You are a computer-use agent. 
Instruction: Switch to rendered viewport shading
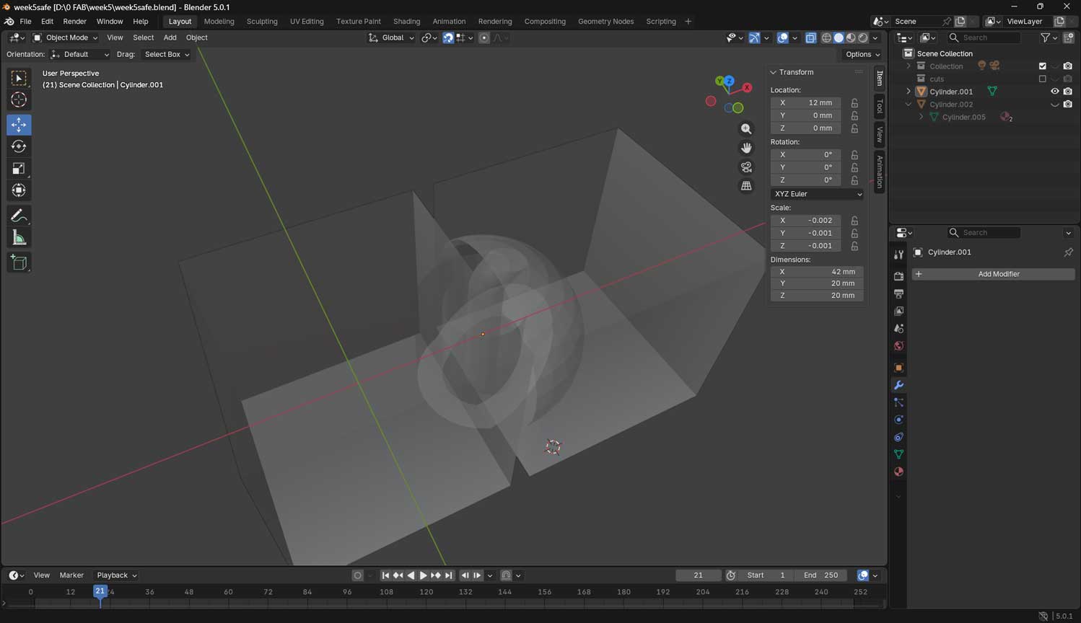pos(863,37)
